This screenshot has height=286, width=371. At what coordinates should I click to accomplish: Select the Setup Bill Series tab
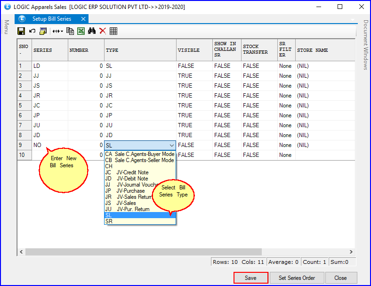[x=52, y=19]
